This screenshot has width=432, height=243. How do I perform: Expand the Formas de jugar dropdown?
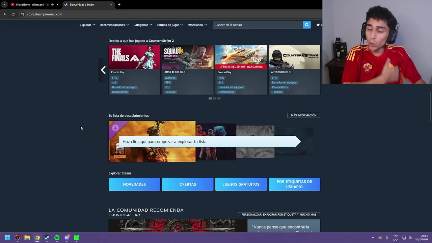(169, 25)
